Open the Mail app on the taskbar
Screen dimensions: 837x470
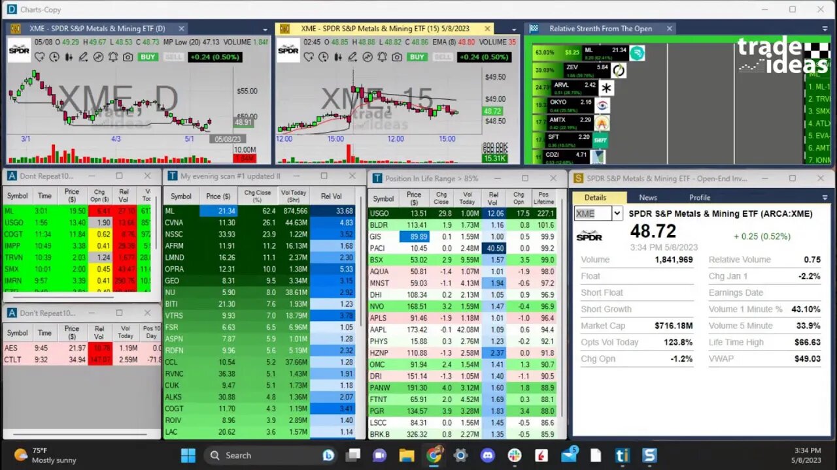pos(568,455)
